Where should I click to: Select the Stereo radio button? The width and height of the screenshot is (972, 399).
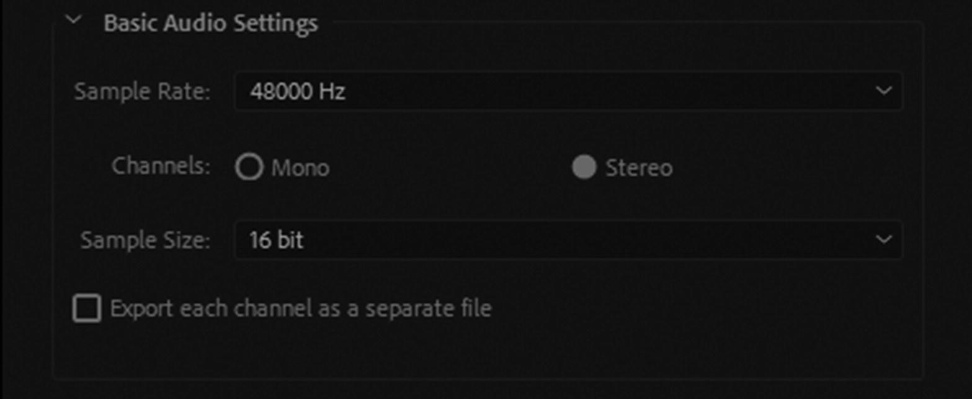(x=584, y=168)
